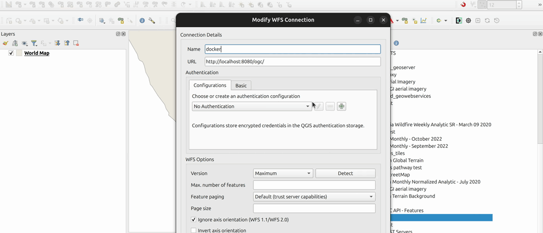543x233 pixels.
Task: Toggle Ignore axis orientation checkbox
Action: point(194,219)
